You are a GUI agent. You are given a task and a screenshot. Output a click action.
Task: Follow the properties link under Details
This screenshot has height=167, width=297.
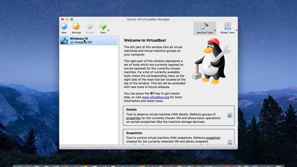(133, 118)
